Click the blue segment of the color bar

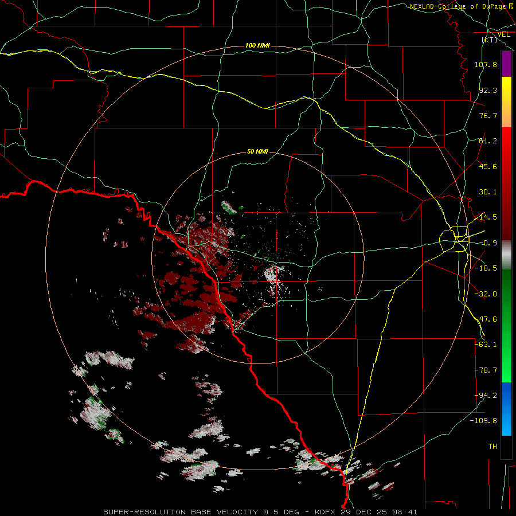506,409
